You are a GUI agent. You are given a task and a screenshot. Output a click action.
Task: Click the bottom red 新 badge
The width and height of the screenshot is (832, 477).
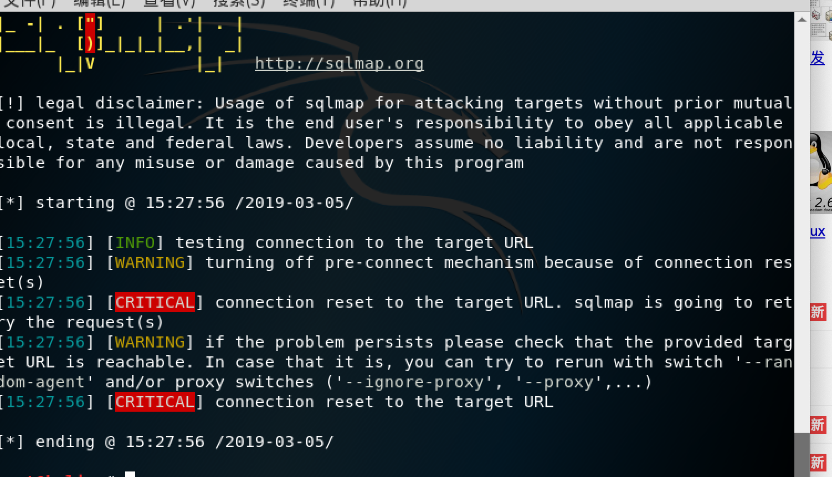818,463
